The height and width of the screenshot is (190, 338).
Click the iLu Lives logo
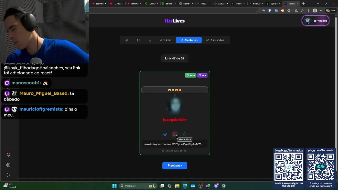175,21
